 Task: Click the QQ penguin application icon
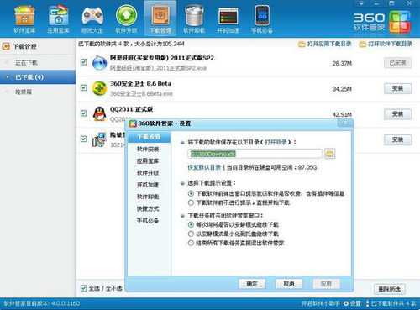click(x=99, y=114)
